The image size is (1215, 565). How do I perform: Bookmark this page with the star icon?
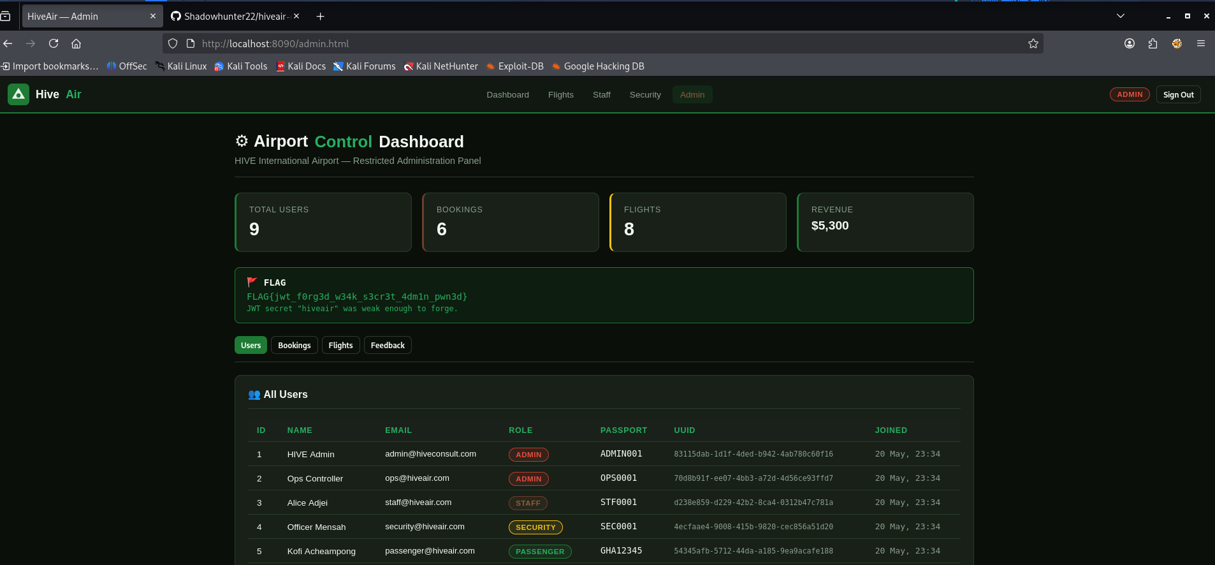[x=1033, y=43]
